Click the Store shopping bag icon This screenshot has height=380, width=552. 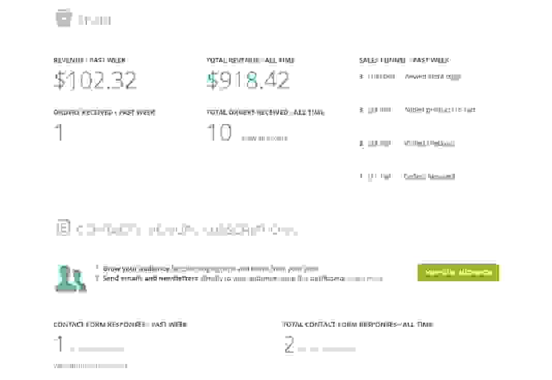tap(64, 18)
